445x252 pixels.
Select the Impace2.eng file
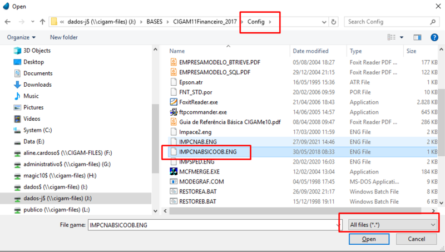195,132
